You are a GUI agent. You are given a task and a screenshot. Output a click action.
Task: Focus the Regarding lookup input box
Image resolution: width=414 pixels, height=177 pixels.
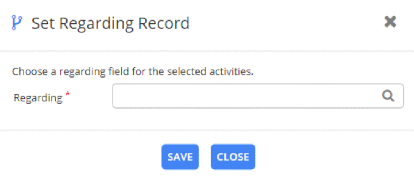pyautogui.click(x=244, y=96)
